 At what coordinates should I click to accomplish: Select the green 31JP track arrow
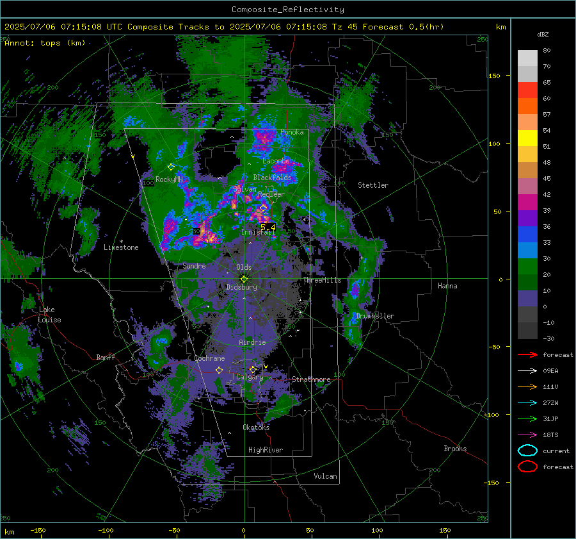click(x=527, y=419)
